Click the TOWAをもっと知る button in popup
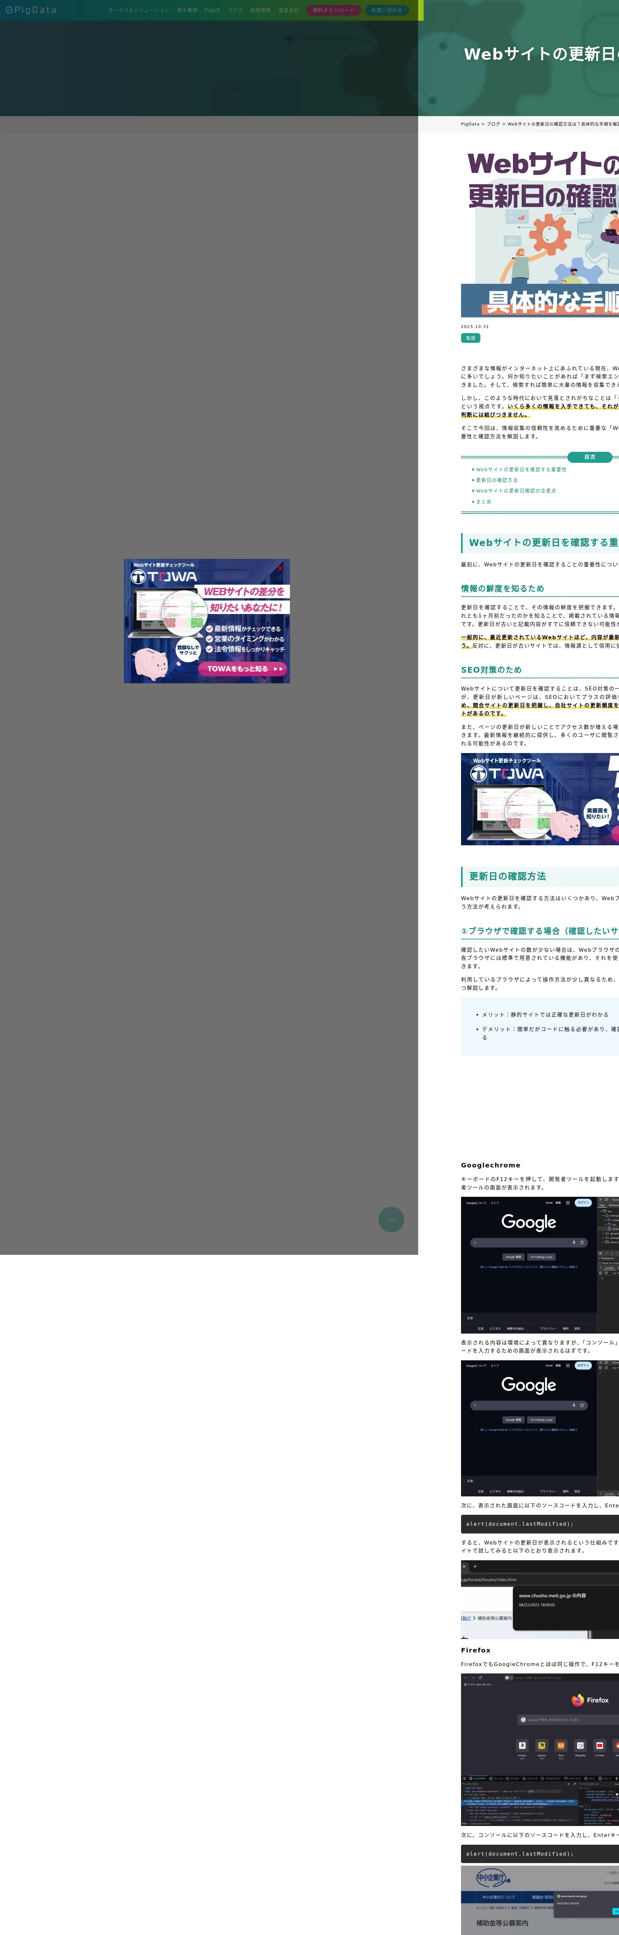 pos(243,669)
